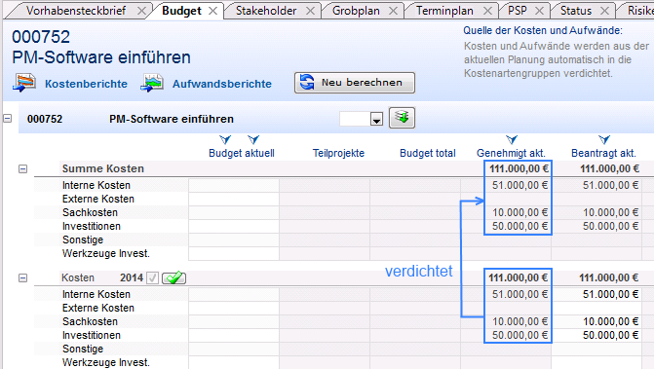Screen dimensions: 654x369
Task: Open the Kostenberichte link
Action: pos(86,84)
